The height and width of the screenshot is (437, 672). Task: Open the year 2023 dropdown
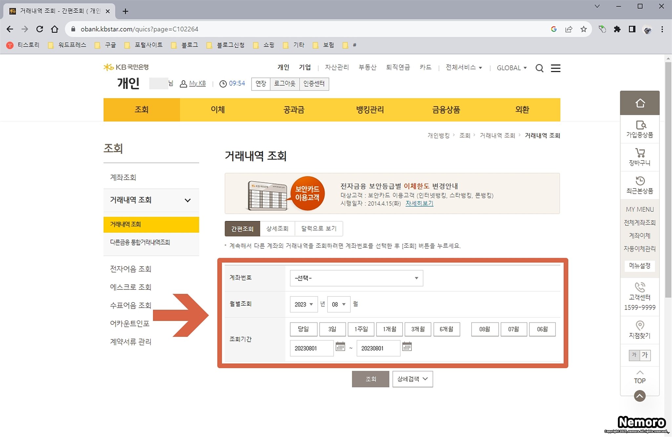click(304, 304)
